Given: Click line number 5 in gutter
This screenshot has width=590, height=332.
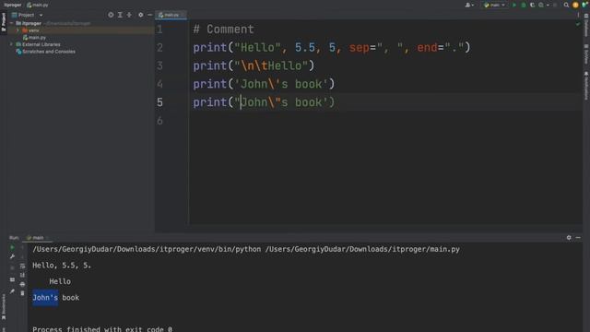Looking at the screenshot, I should point(159,102).
